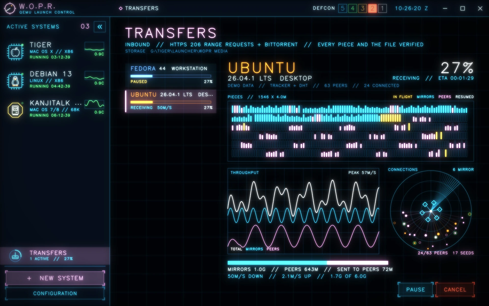The image size is (489, 306).
Task: Toggle the IN FLIGHT pieces legend
Action: pyautogui.click(x=403, y=97)
